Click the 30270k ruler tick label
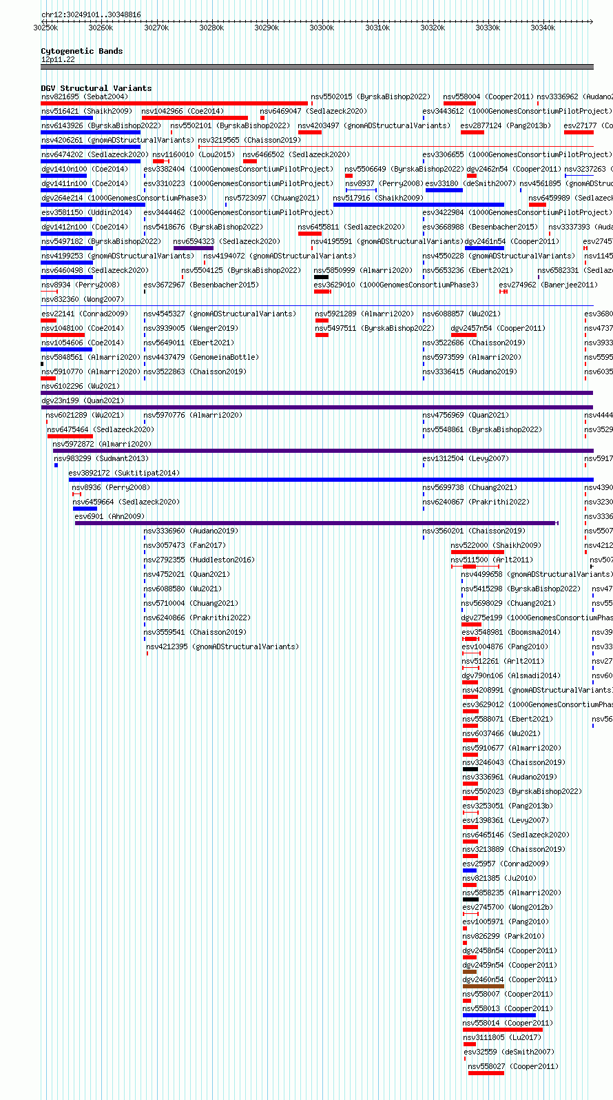 coord(156,28)
